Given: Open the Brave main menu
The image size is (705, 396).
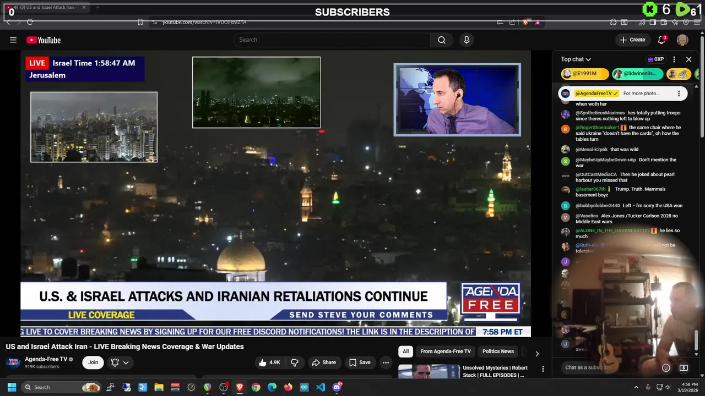Looking at the screenshot, I should pos(697,22).
